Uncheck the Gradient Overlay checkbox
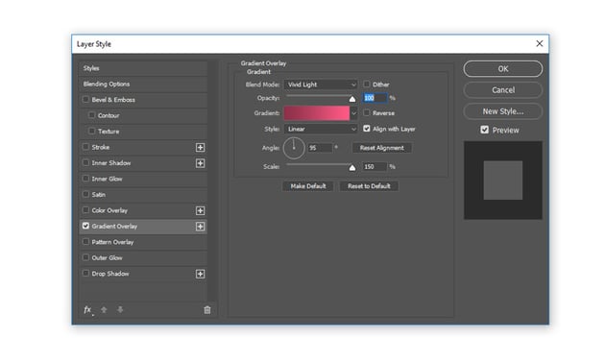 [85, 226]
